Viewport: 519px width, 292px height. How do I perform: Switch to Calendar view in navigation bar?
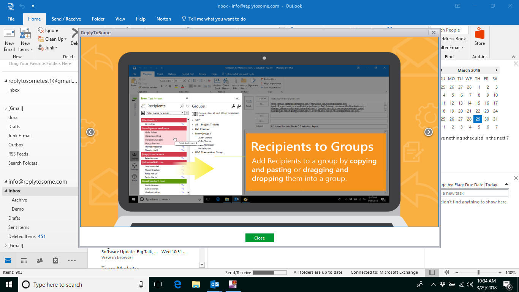24,260
